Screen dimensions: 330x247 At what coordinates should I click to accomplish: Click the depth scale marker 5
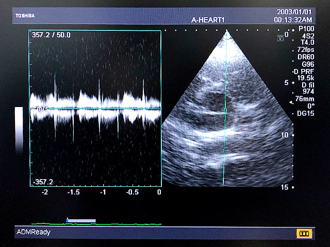[287, 83]
